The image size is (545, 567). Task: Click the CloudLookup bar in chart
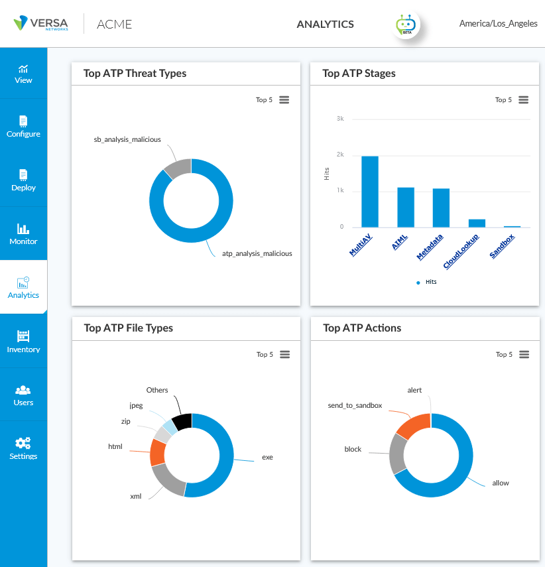[x=477, y=223]
